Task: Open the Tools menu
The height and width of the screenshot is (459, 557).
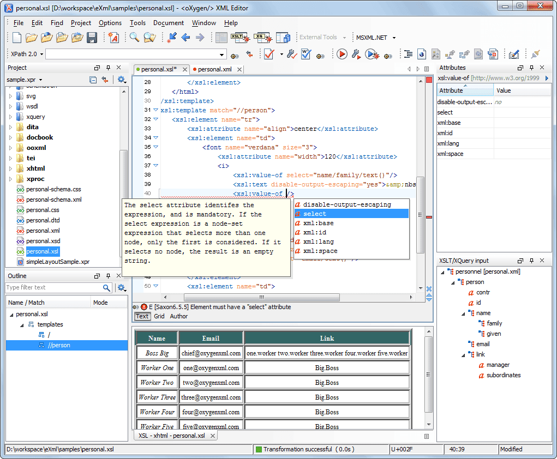Action: point(137,23)
